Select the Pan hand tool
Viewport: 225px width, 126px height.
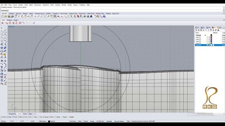[x=32, y=16]
